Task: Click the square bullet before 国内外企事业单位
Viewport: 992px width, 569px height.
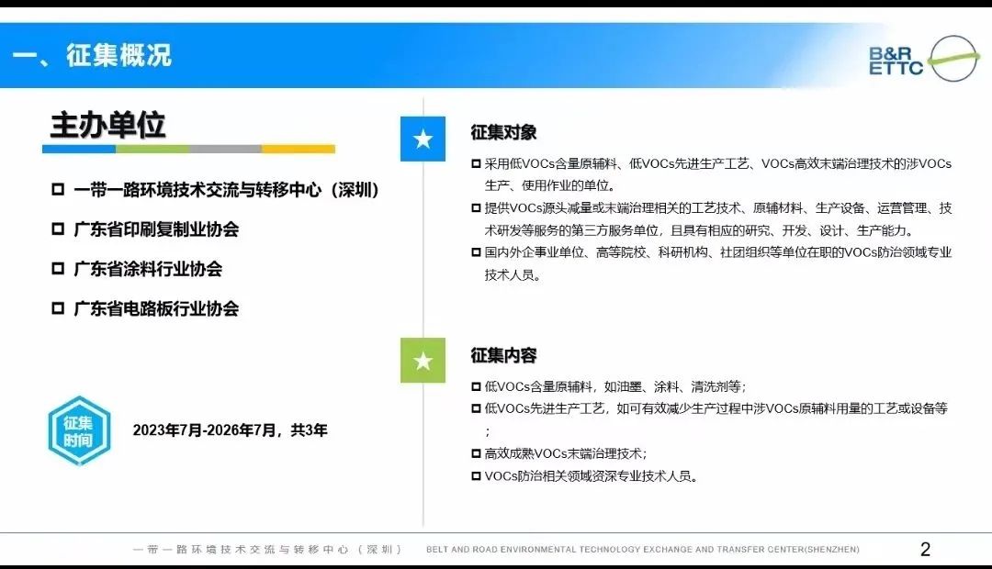Action: click(x=476, y=252)
